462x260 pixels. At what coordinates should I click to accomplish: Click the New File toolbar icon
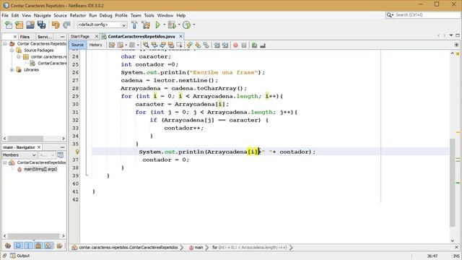9,25
